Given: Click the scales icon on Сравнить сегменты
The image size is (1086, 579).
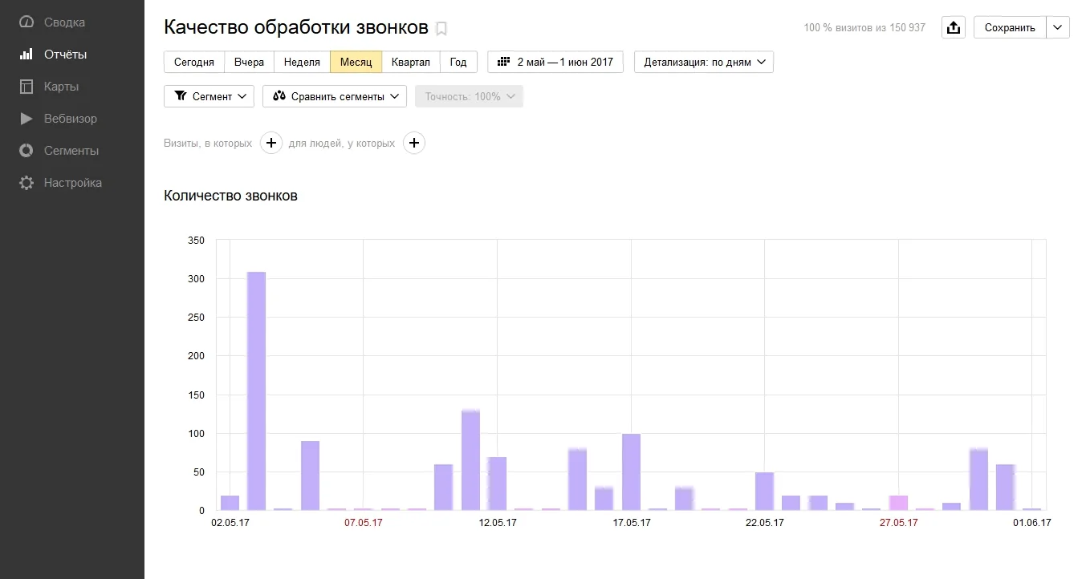Looking at the screenshot, I should tap(279, 96).
